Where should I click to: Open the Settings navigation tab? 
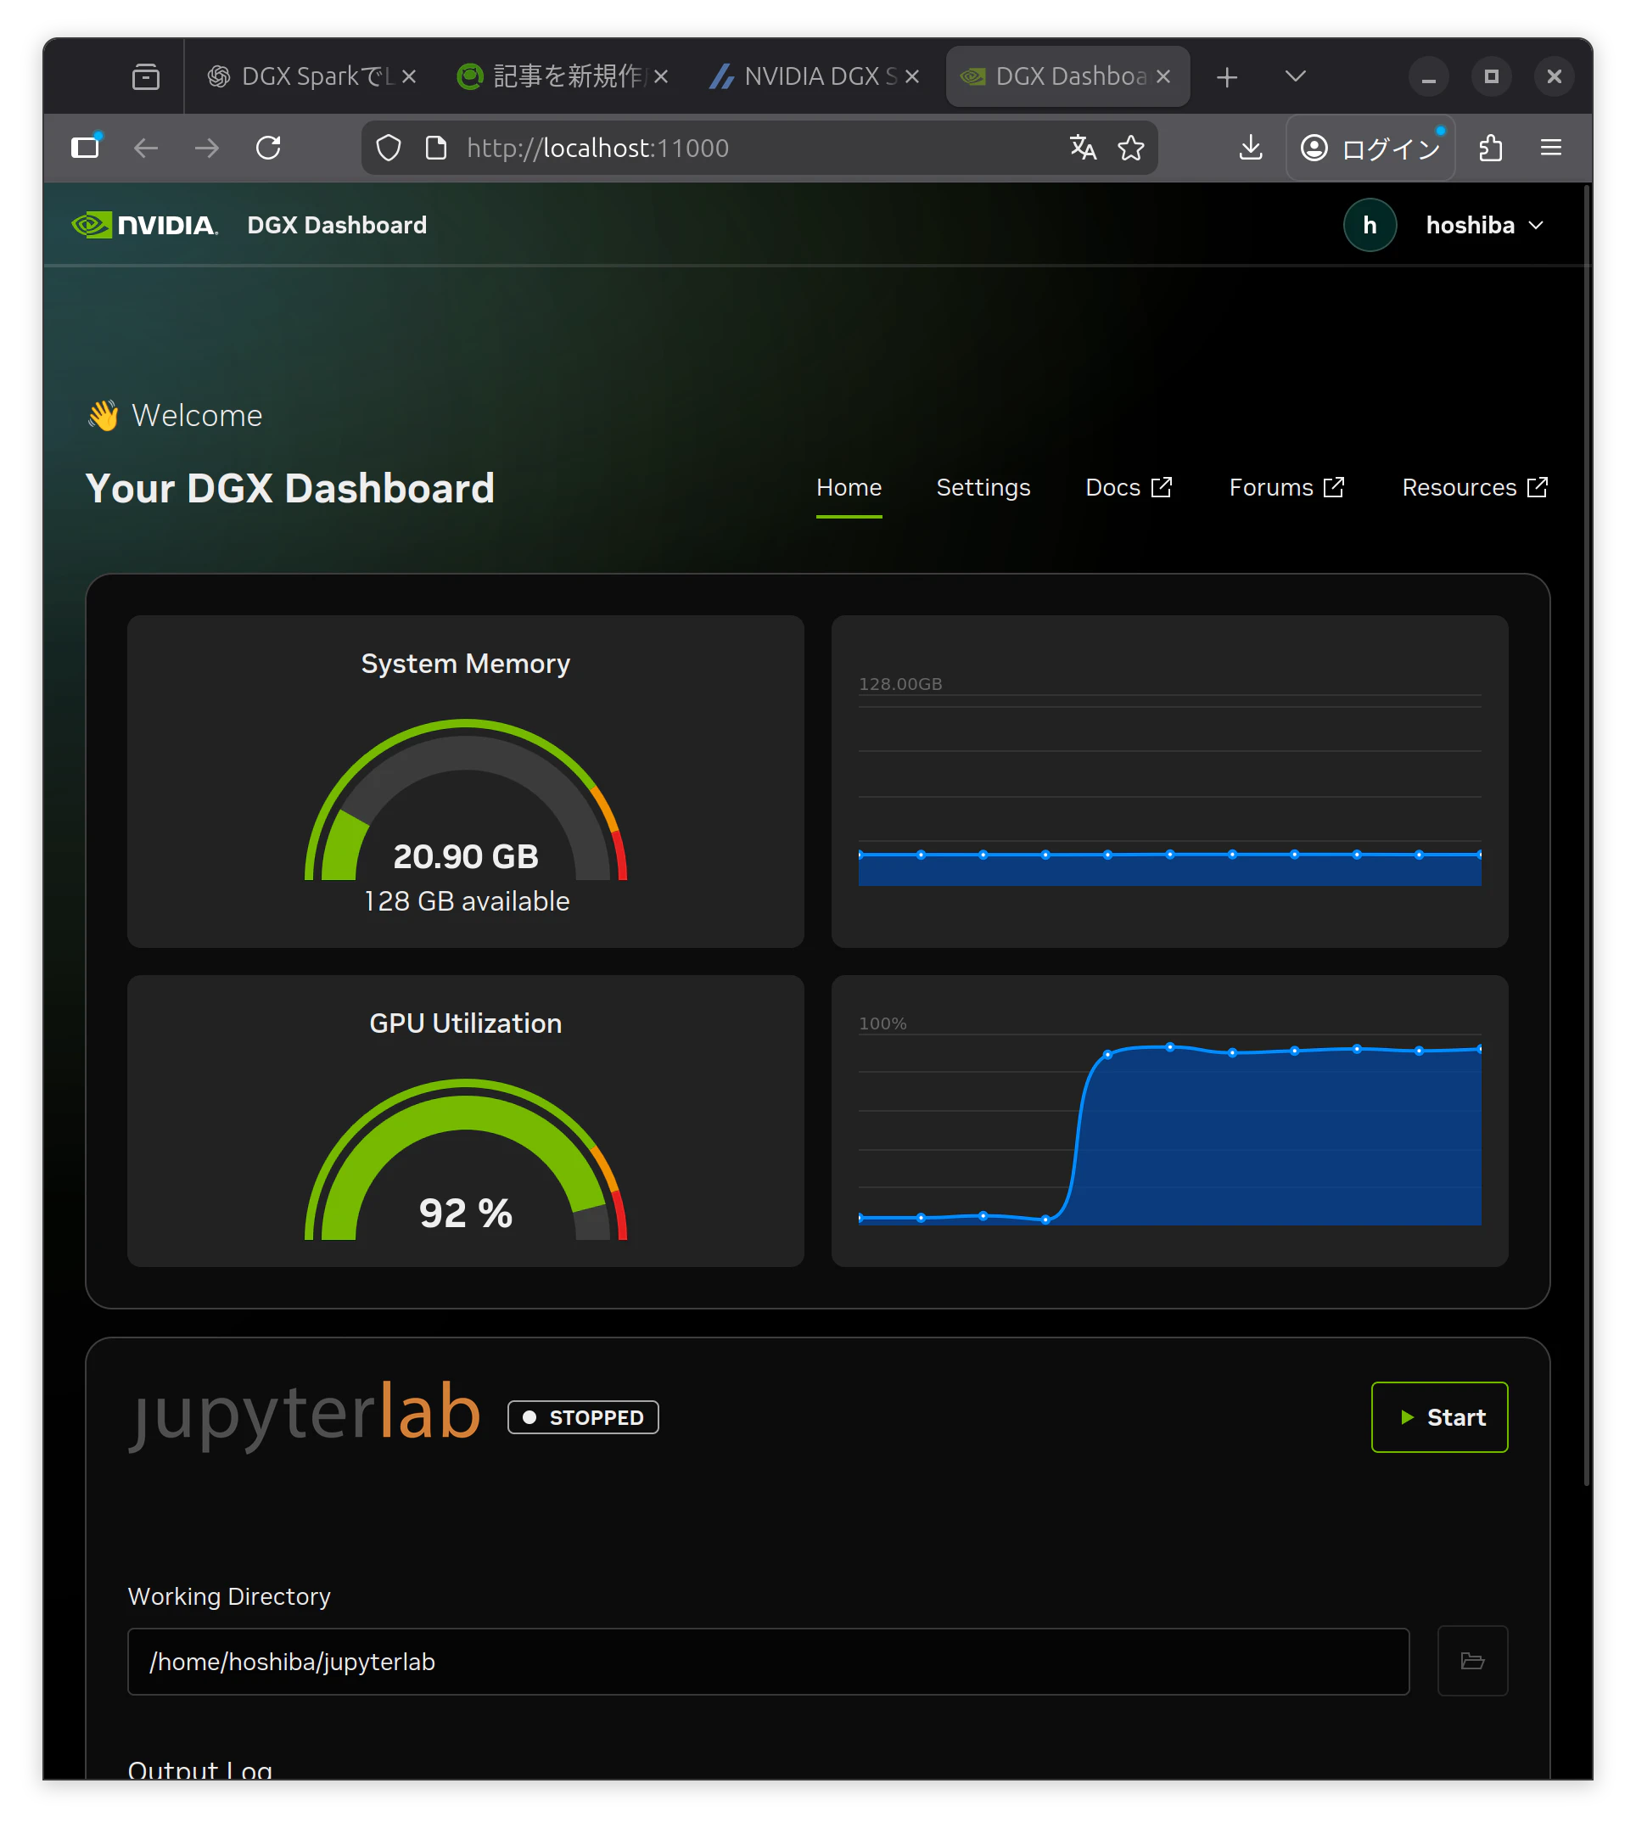point(983,487)
